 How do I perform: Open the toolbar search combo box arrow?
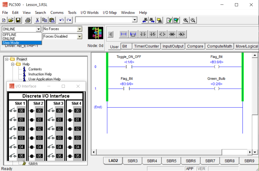coord(135,20)
